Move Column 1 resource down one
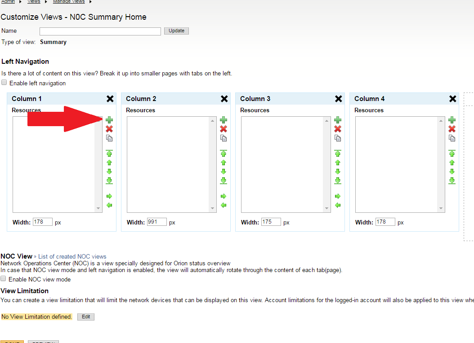 tap(109, 171)
